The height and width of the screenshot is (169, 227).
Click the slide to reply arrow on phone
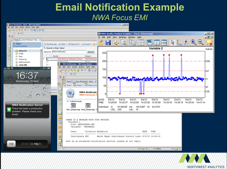pos(11,144)
